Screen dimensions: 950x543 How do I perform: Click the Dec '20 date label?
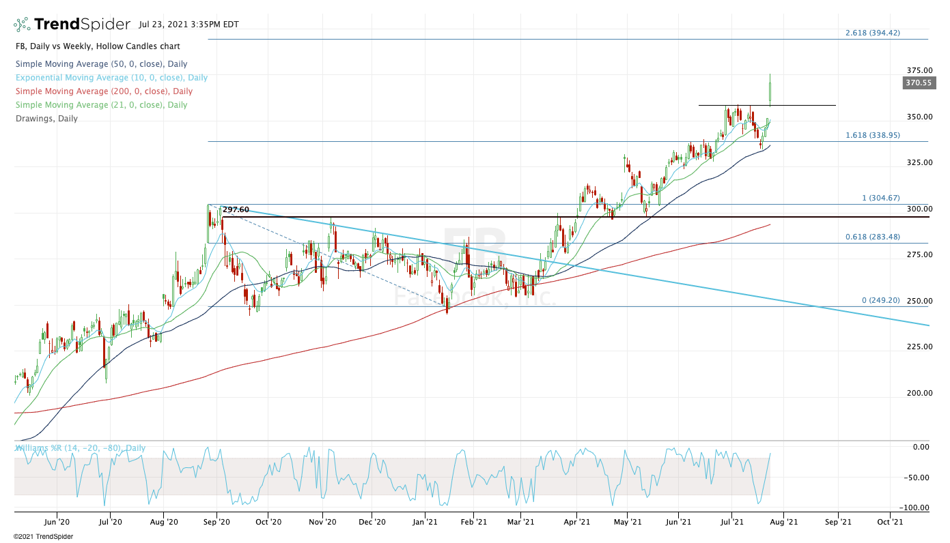[x=372, y=523]
